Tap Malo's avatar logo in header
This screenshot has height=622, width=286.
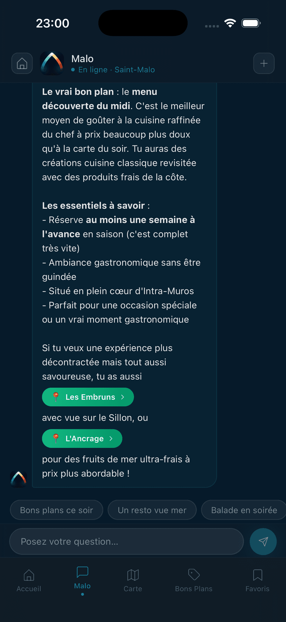tap(52, 64)
